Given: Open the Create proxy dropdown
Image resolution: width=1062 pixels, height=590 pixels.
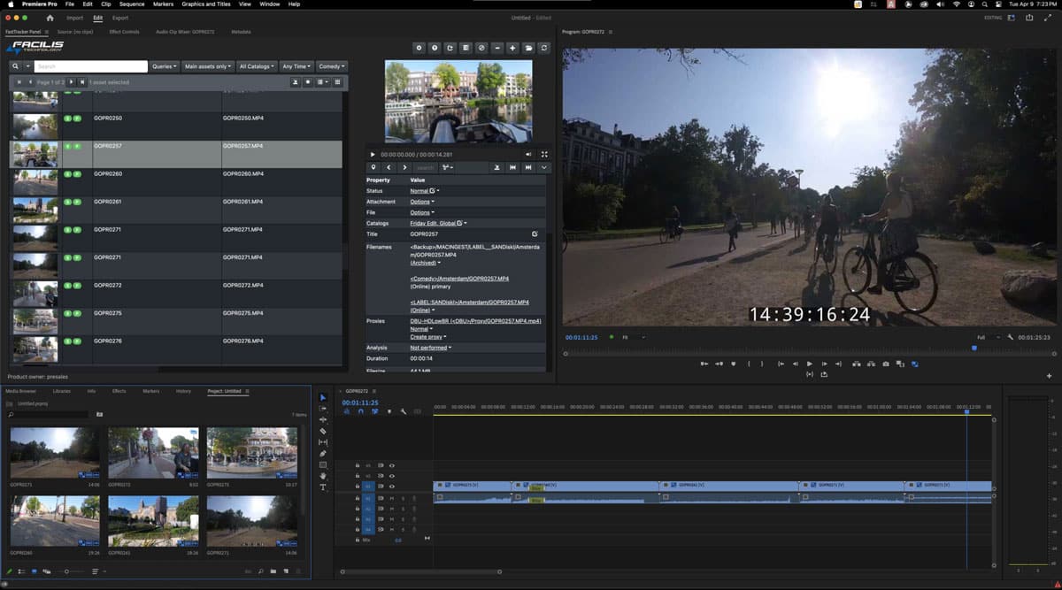Looking at the screenshot, I should click(428, 337).
